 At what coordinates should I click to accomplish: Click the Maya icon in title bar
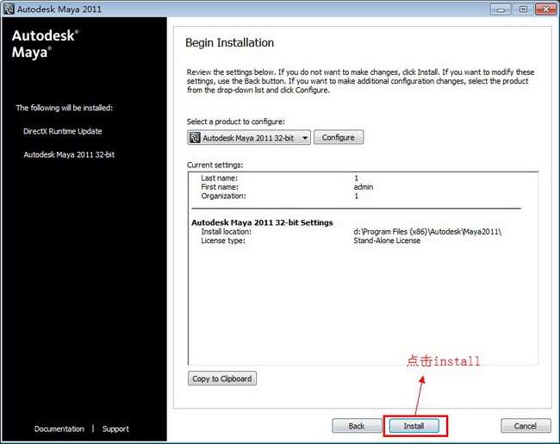click(x=9, y=9)
